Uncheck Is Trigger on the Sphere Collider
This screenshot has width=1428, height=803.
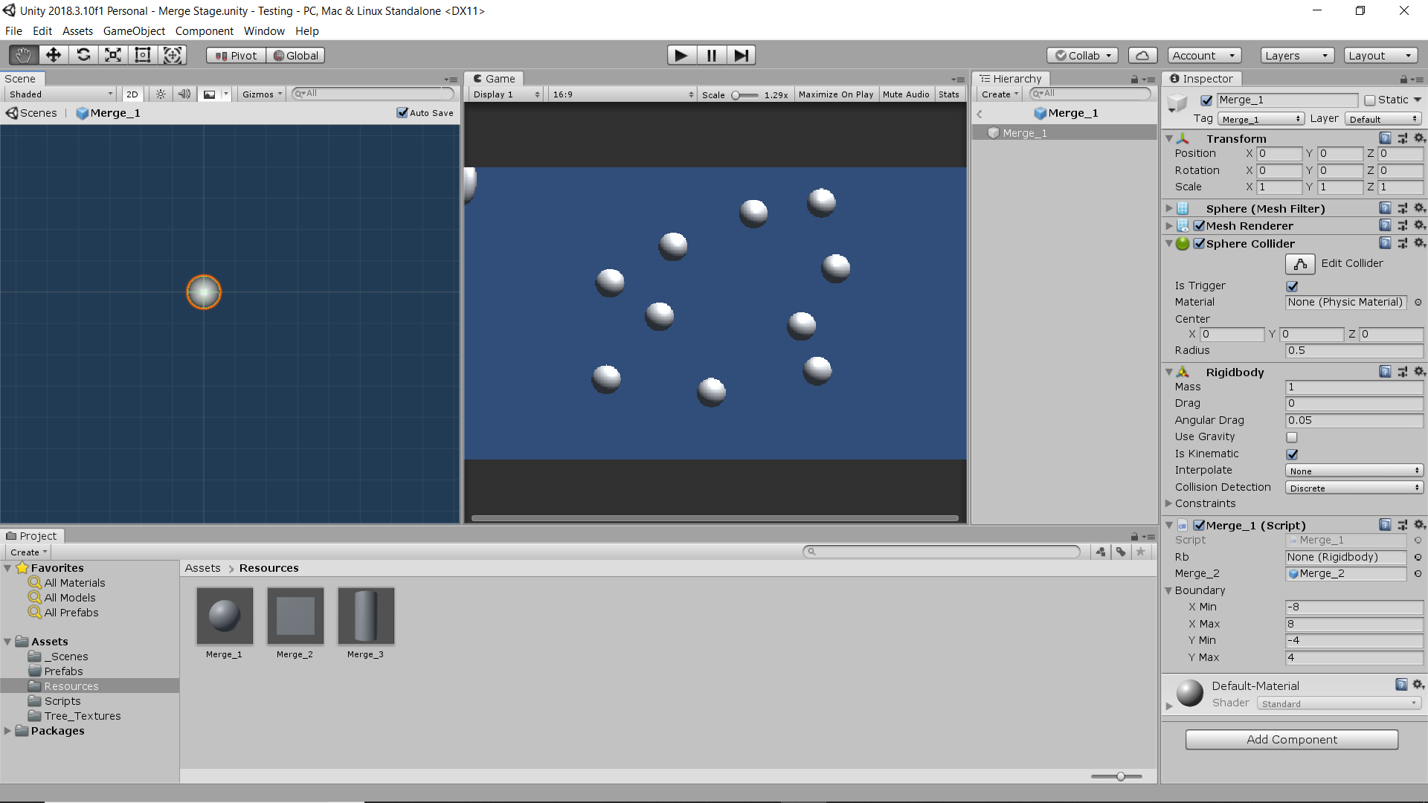[x=1292, y=286]
